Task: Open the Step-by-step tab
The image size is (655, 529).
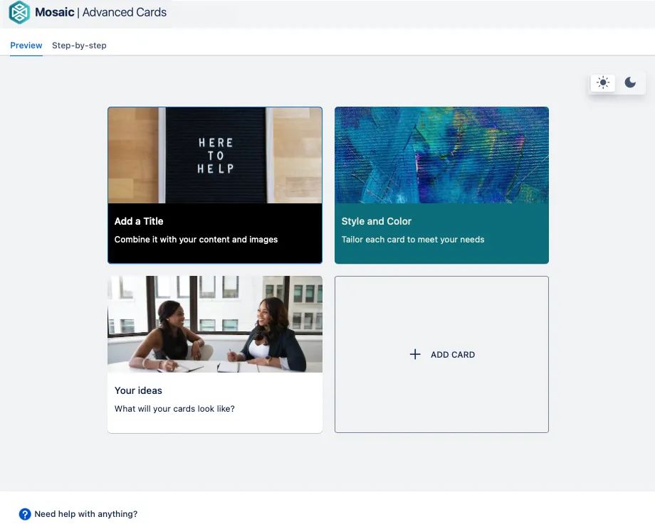Action: click(79, 46)
